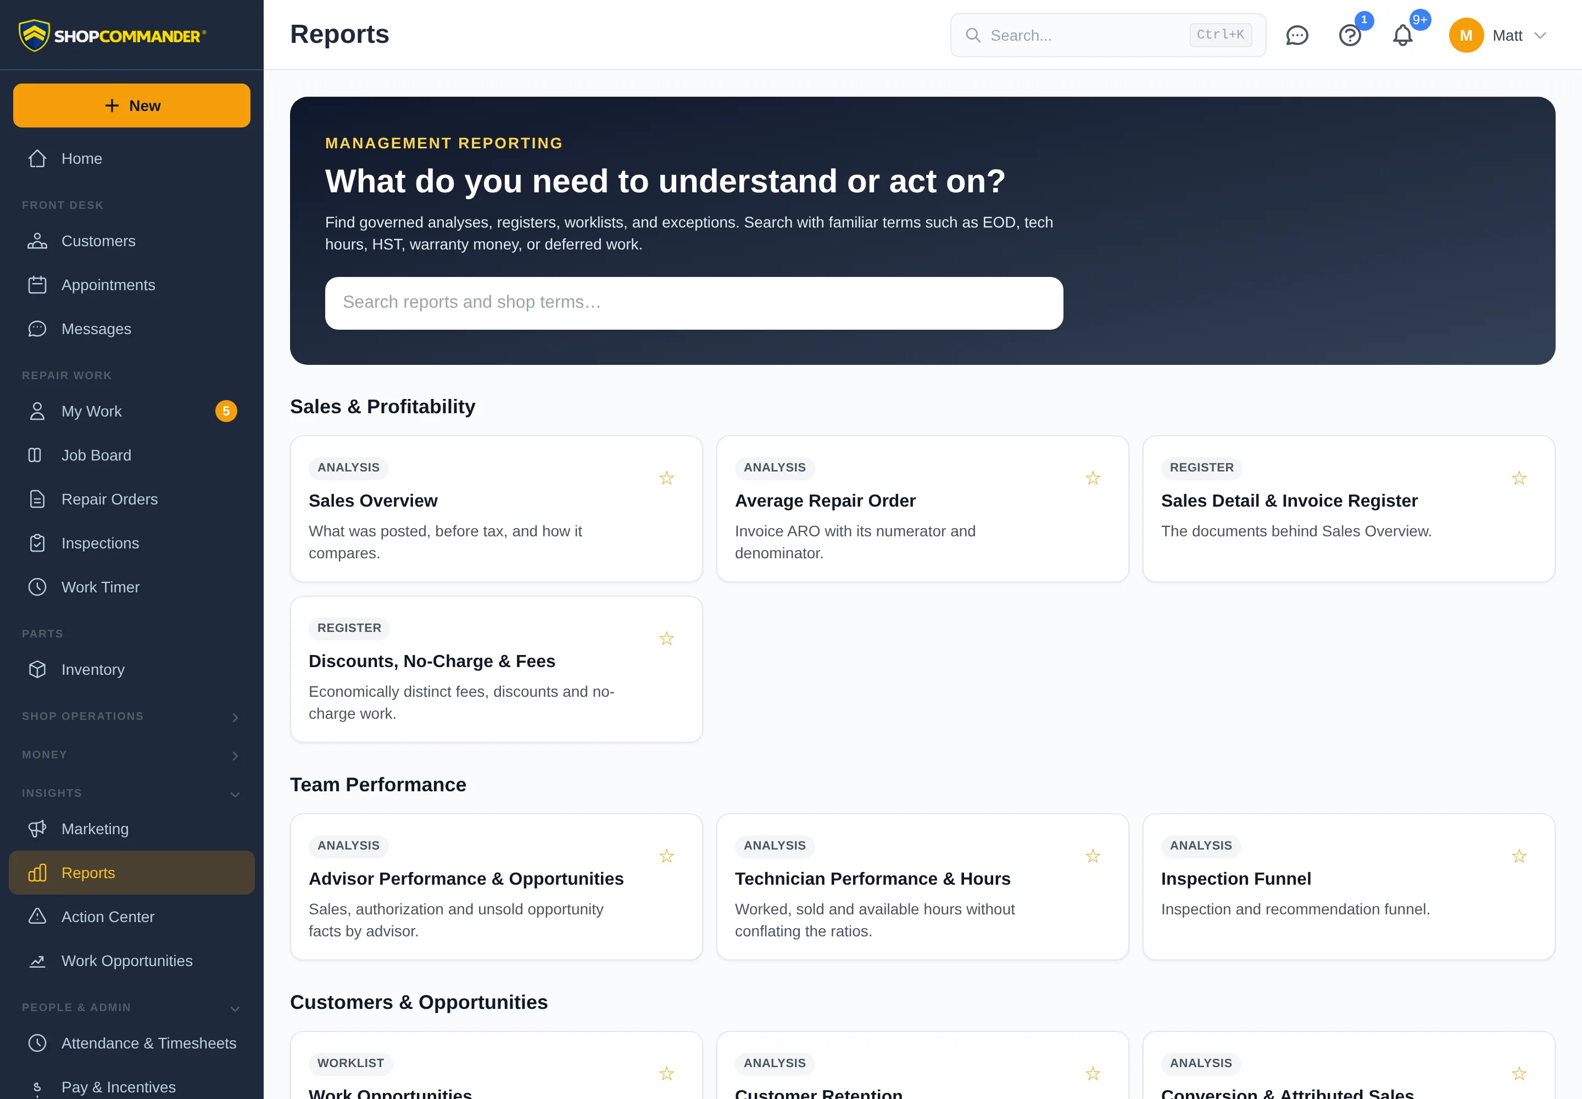Click the Attendance & Timesheets clock icon
Screen dimensions: 1582x1099
coord(37,1043)
